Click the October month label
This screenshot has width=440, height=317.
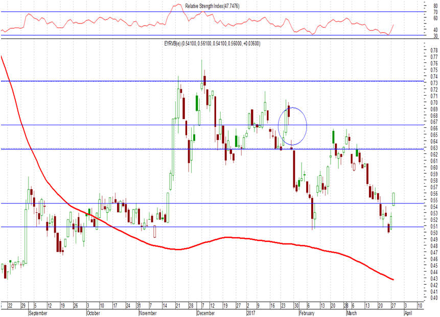pos(93,313)
